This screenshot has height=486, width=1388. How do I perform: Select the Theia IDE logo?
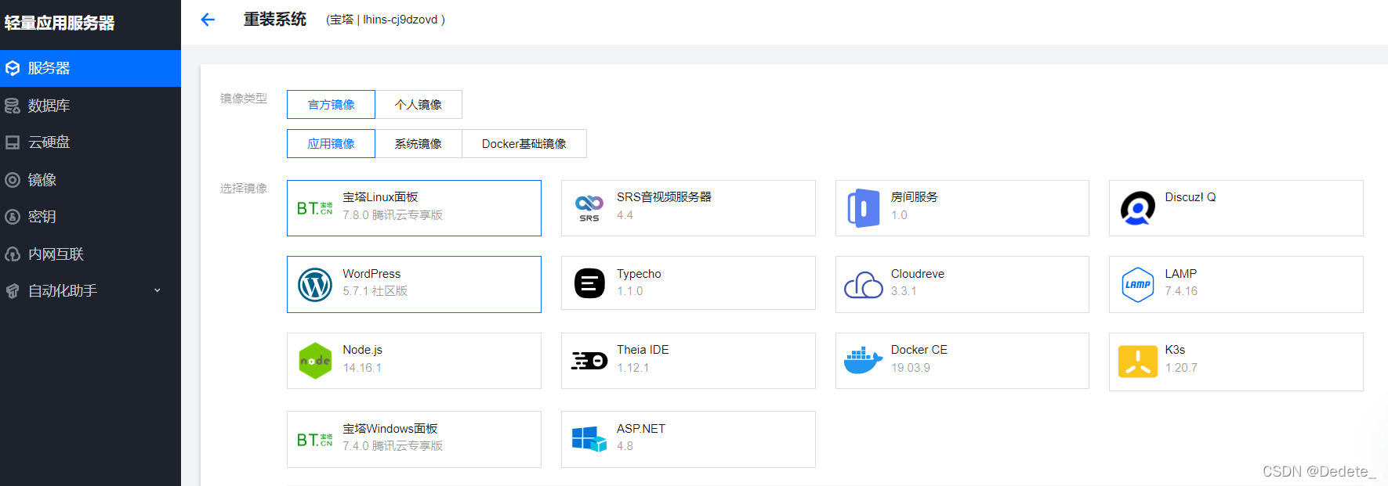(x=589, y=361)
